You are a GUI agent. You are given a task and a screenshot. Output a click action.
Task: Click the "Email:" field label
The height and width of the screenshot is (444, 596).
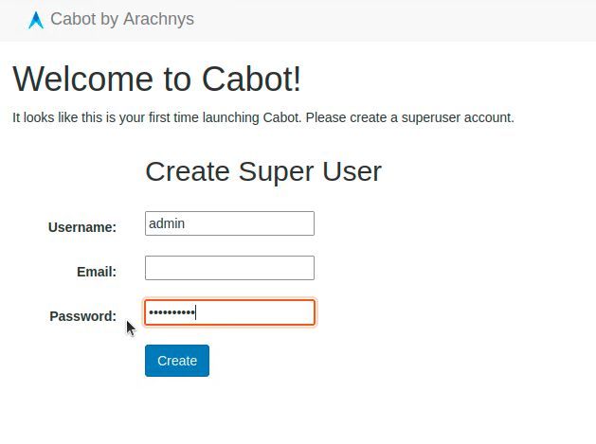coord(96,272)
